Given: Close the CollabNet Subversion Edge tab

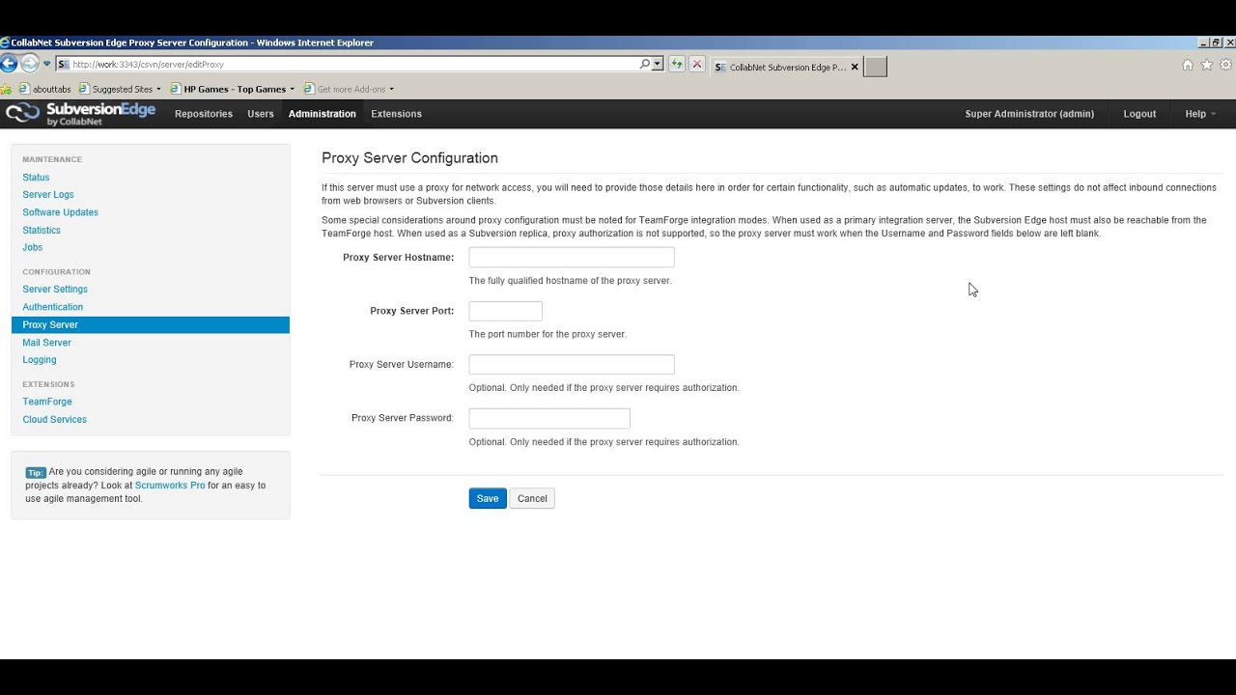Looking at the screenshot, I should 855,68.
